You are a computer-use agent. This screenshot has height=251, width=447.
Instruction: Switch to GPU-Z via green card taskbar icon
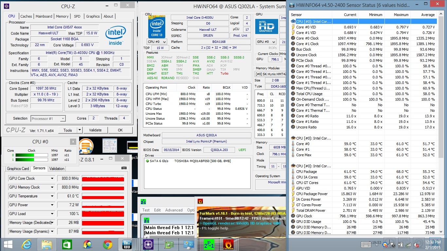pos(169,244)
